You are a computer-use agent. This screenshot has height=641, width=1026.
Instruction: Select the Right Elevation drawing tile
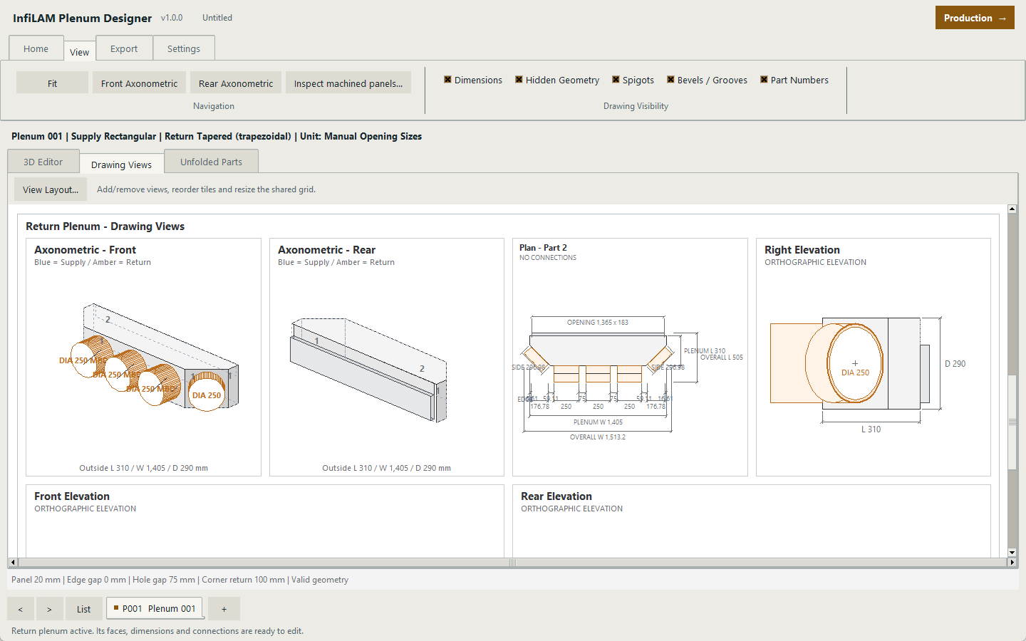(874, 357)
